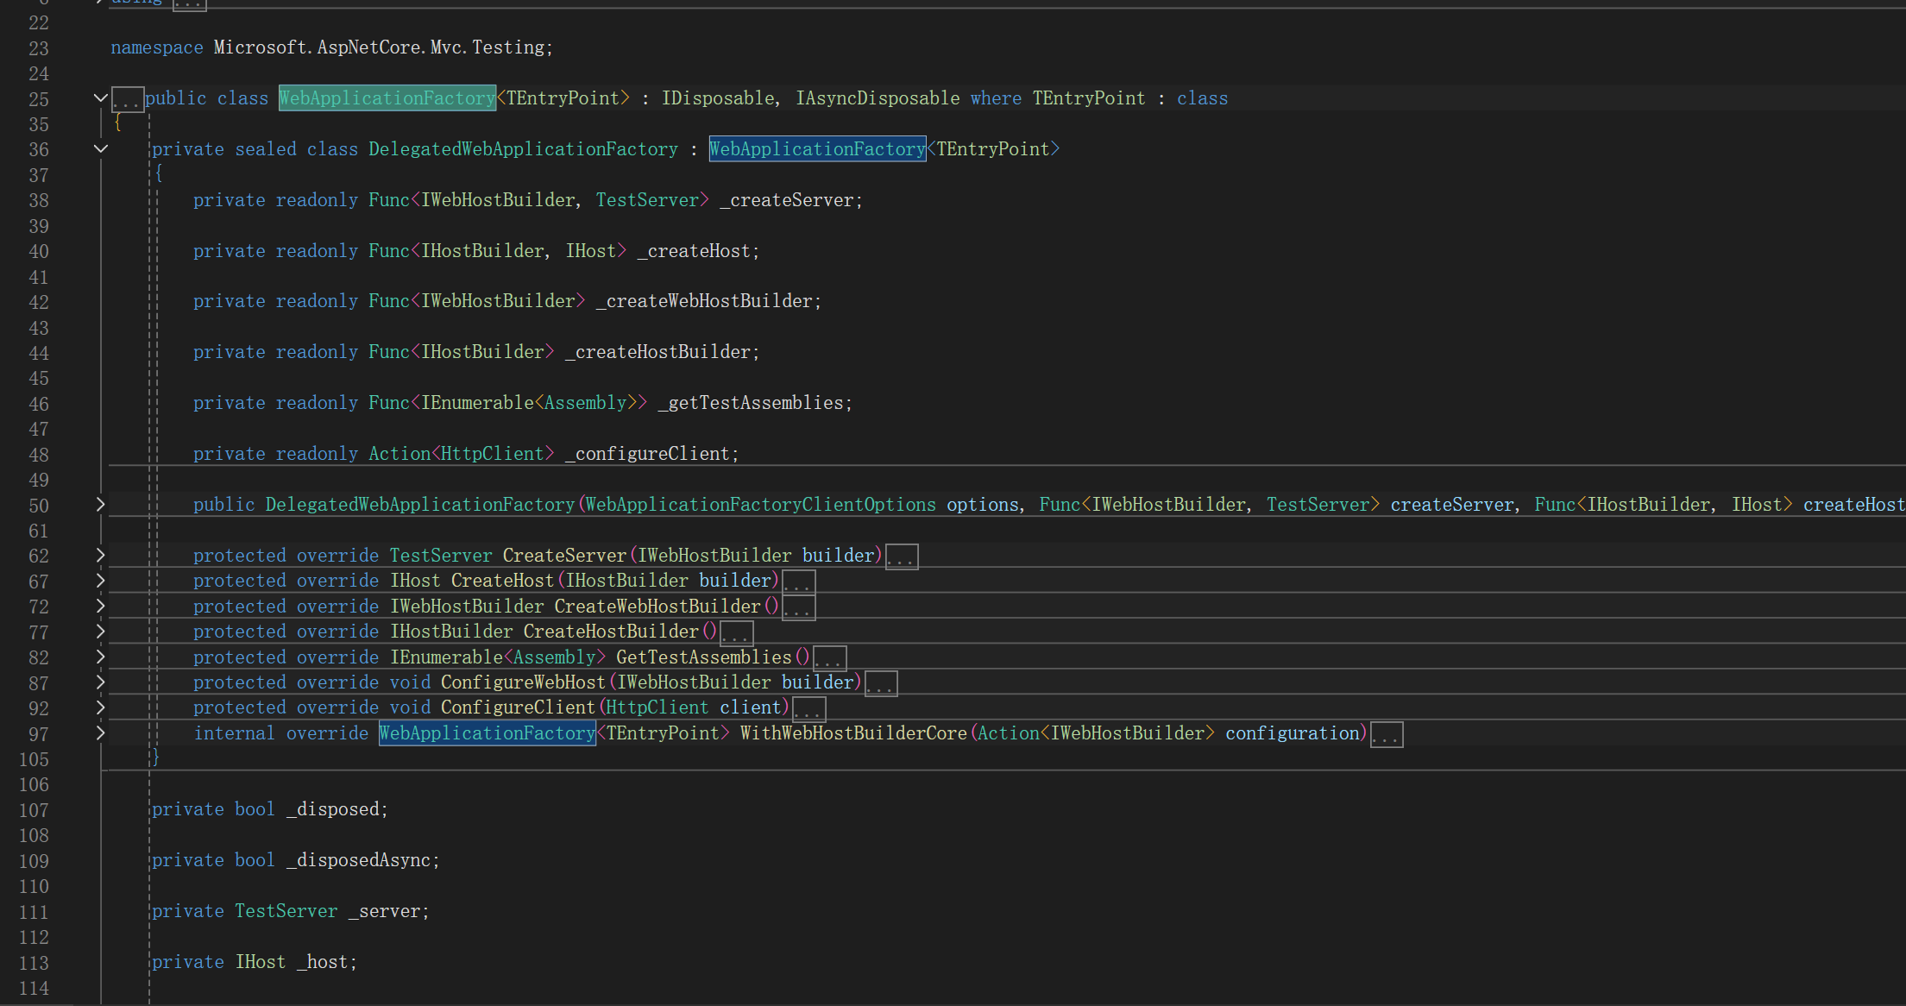Click the '_createHostBuilder' field name
Viewport: 1906px width, 1006px height.
click(658, 352)
